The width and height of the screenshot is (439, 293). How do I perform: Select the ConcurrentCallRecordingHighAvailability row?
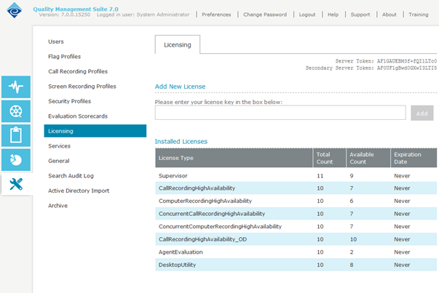pos(296,214)
